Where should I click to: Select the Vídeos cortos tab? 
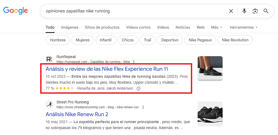[138, 27]
